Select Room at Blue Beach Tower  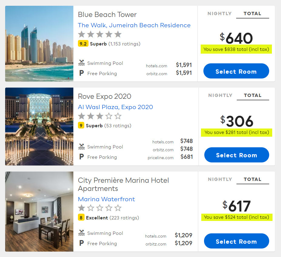[x=236, y=72]
